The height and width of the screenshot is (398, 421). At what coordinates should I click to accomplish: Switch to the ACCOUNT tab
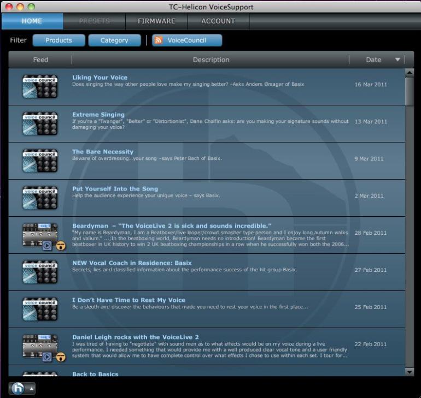(x=218, y=21)
